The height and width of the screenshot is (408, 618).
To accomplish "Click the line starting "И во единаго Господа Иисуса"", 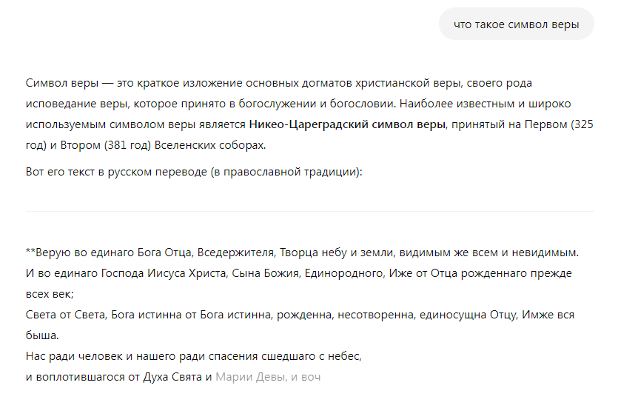I will point(299,273).
